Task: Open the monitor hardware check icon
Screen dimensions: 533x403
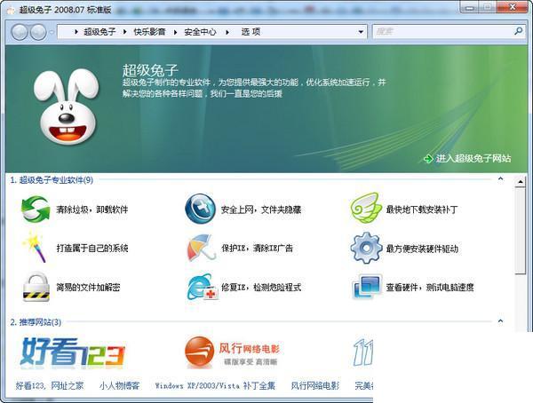Action: click(x=367, y=287)
